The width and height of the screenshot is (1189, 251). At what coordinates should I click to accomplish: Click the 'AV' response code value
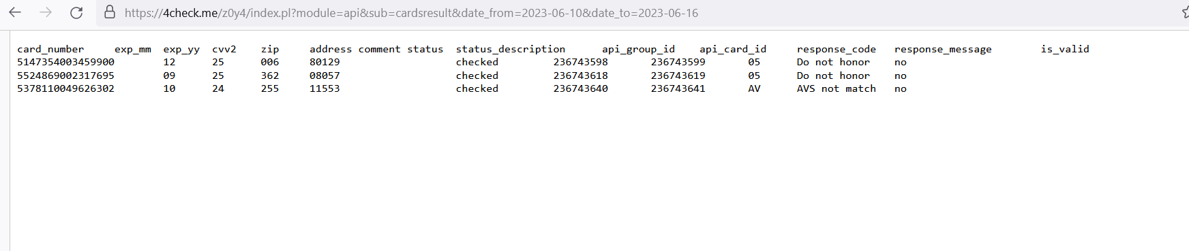pos(754,88)
